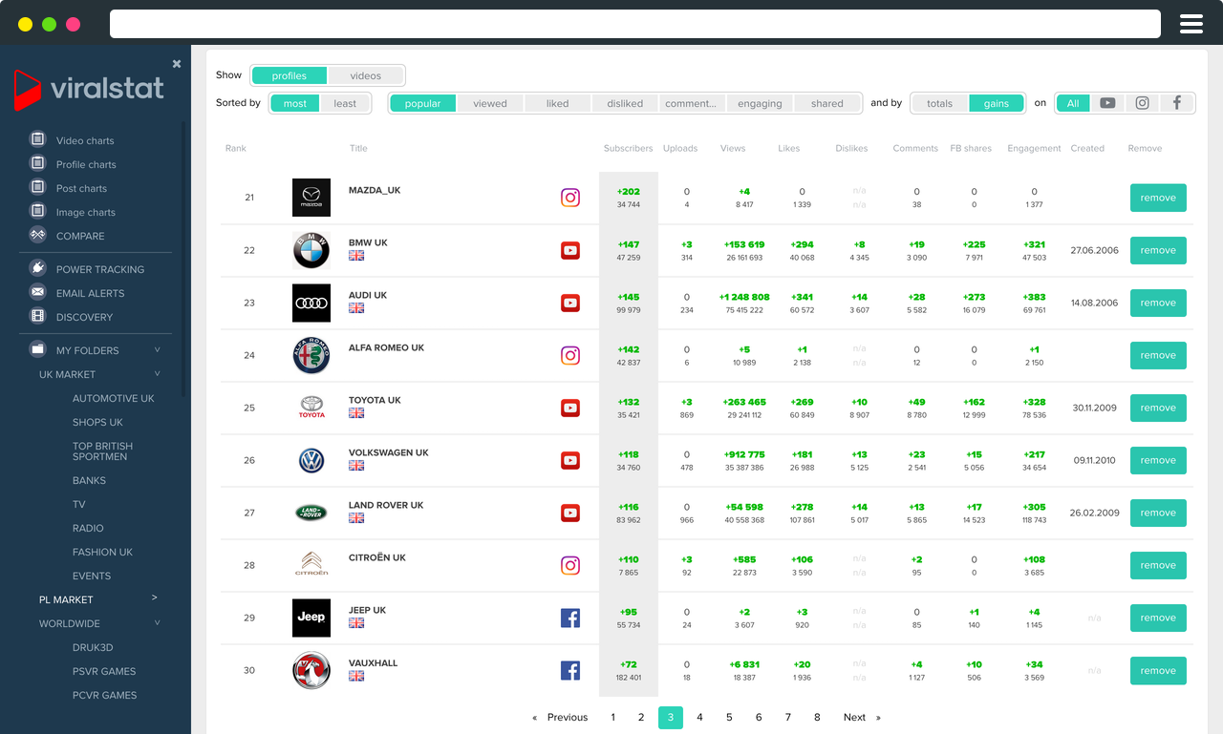Click YouTube icon in AUDI UK row
Screen dimensions: 1223x734
(x=570, y=303)
